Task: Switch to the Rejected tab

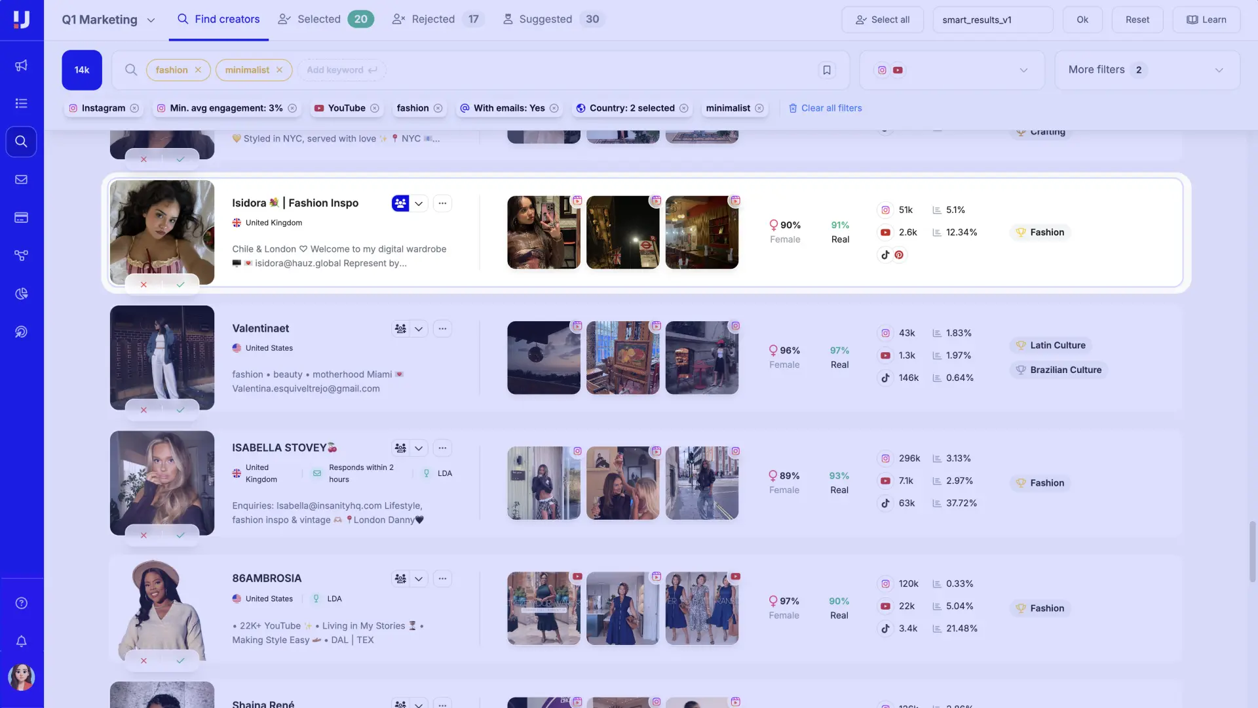Action: [x=438, y=20]
